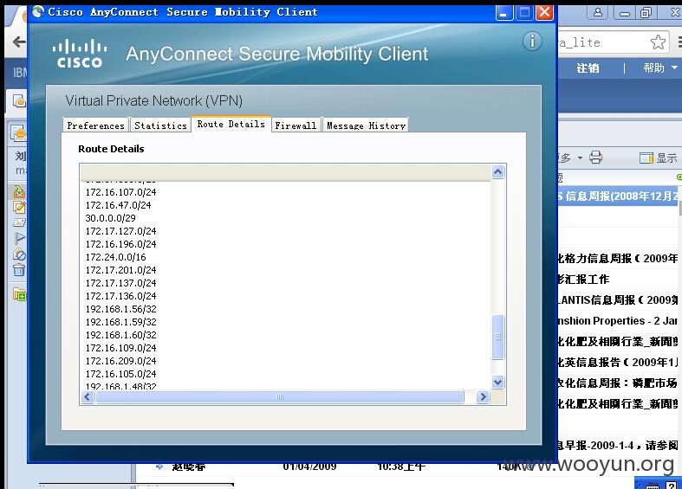The width and height of the screenshot is (682, 489).
Task: Select route 192.168.1.59/32
Action: pos(120,322)
